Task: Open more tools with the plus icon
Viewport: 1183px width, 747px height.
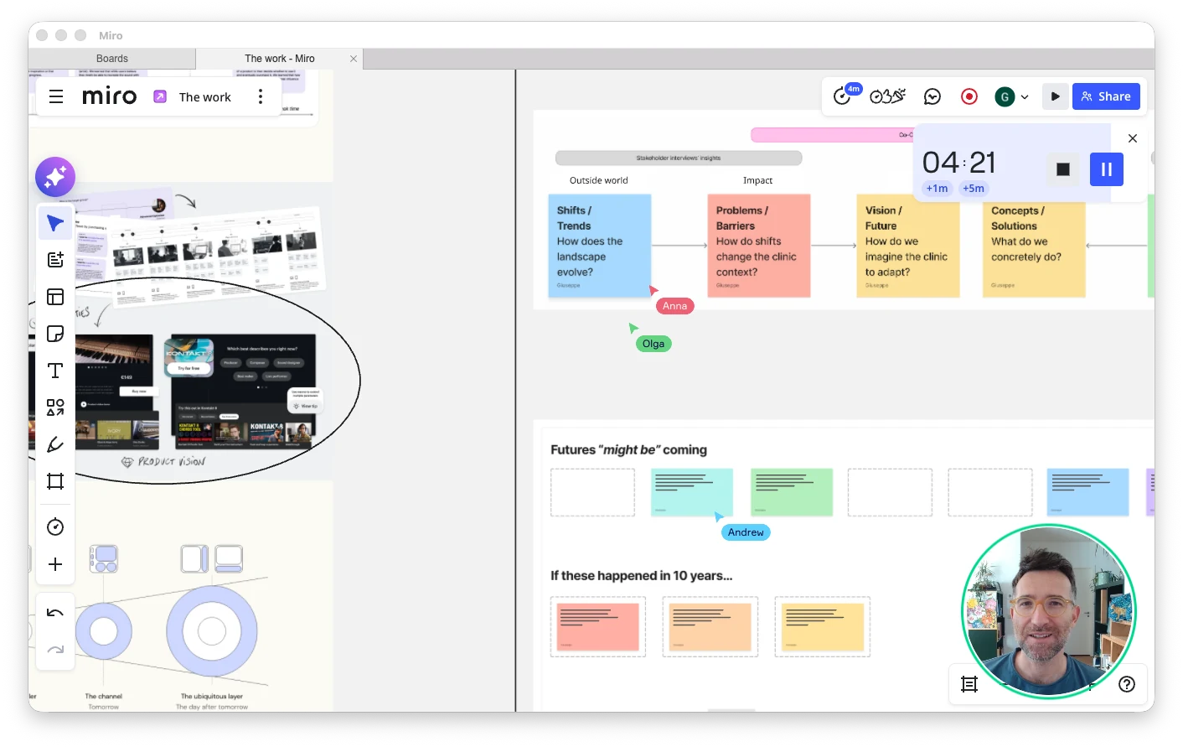Action: click(x=55, y=564)
